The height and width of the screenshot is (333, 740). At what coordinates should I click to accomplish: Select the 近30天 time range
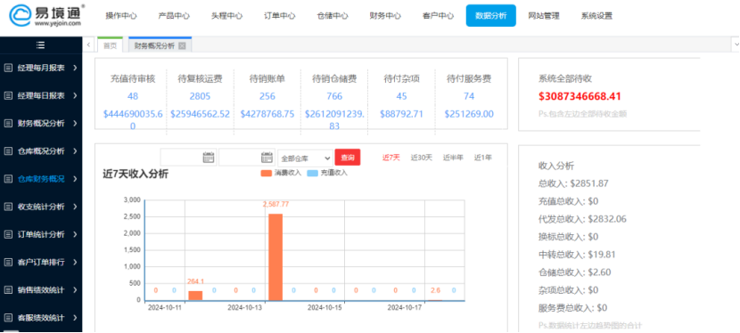[x=421, y=158]
